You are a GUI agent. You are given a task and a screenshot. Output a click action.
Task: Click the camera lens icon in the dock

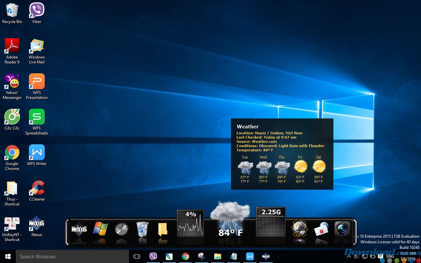pyautogui.click(x=342, y=229)
